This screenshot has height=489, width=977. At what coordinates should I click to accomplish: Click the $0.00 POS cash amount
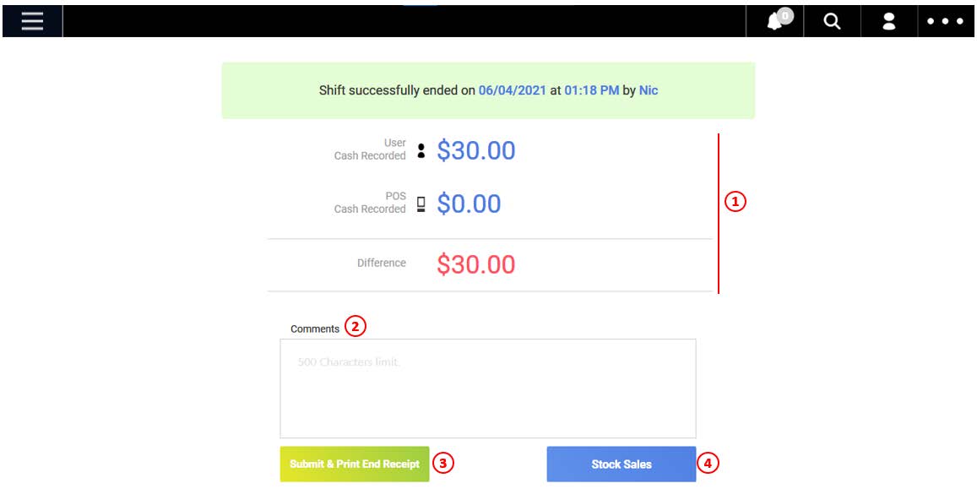(469, 204)
